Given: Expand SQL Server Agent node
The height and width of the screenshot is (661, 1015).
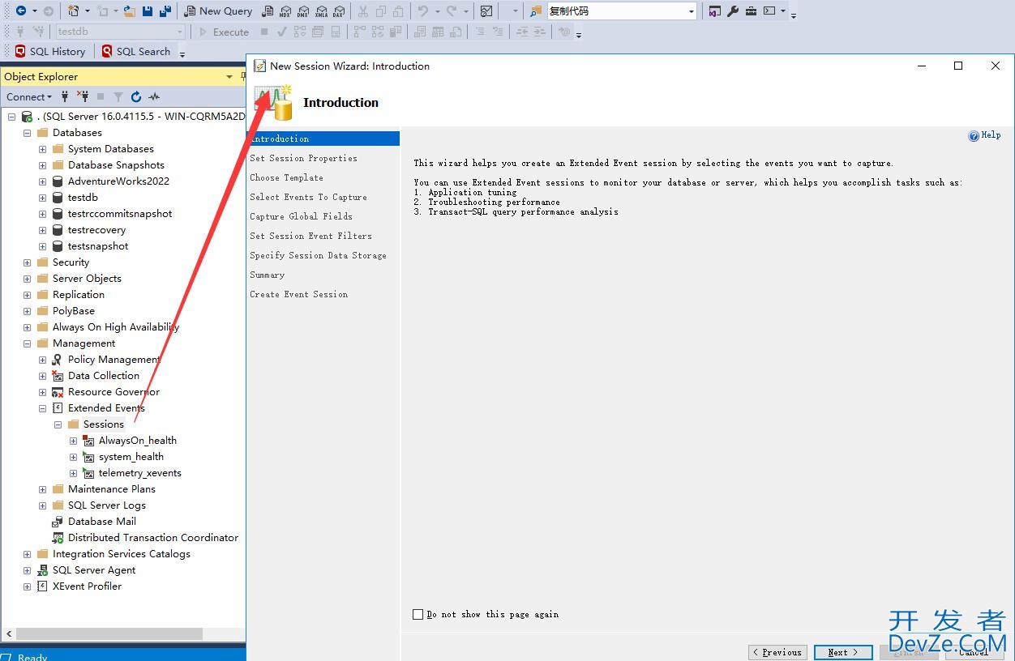Looking at the screenshot, I should [x=28, y=570].
